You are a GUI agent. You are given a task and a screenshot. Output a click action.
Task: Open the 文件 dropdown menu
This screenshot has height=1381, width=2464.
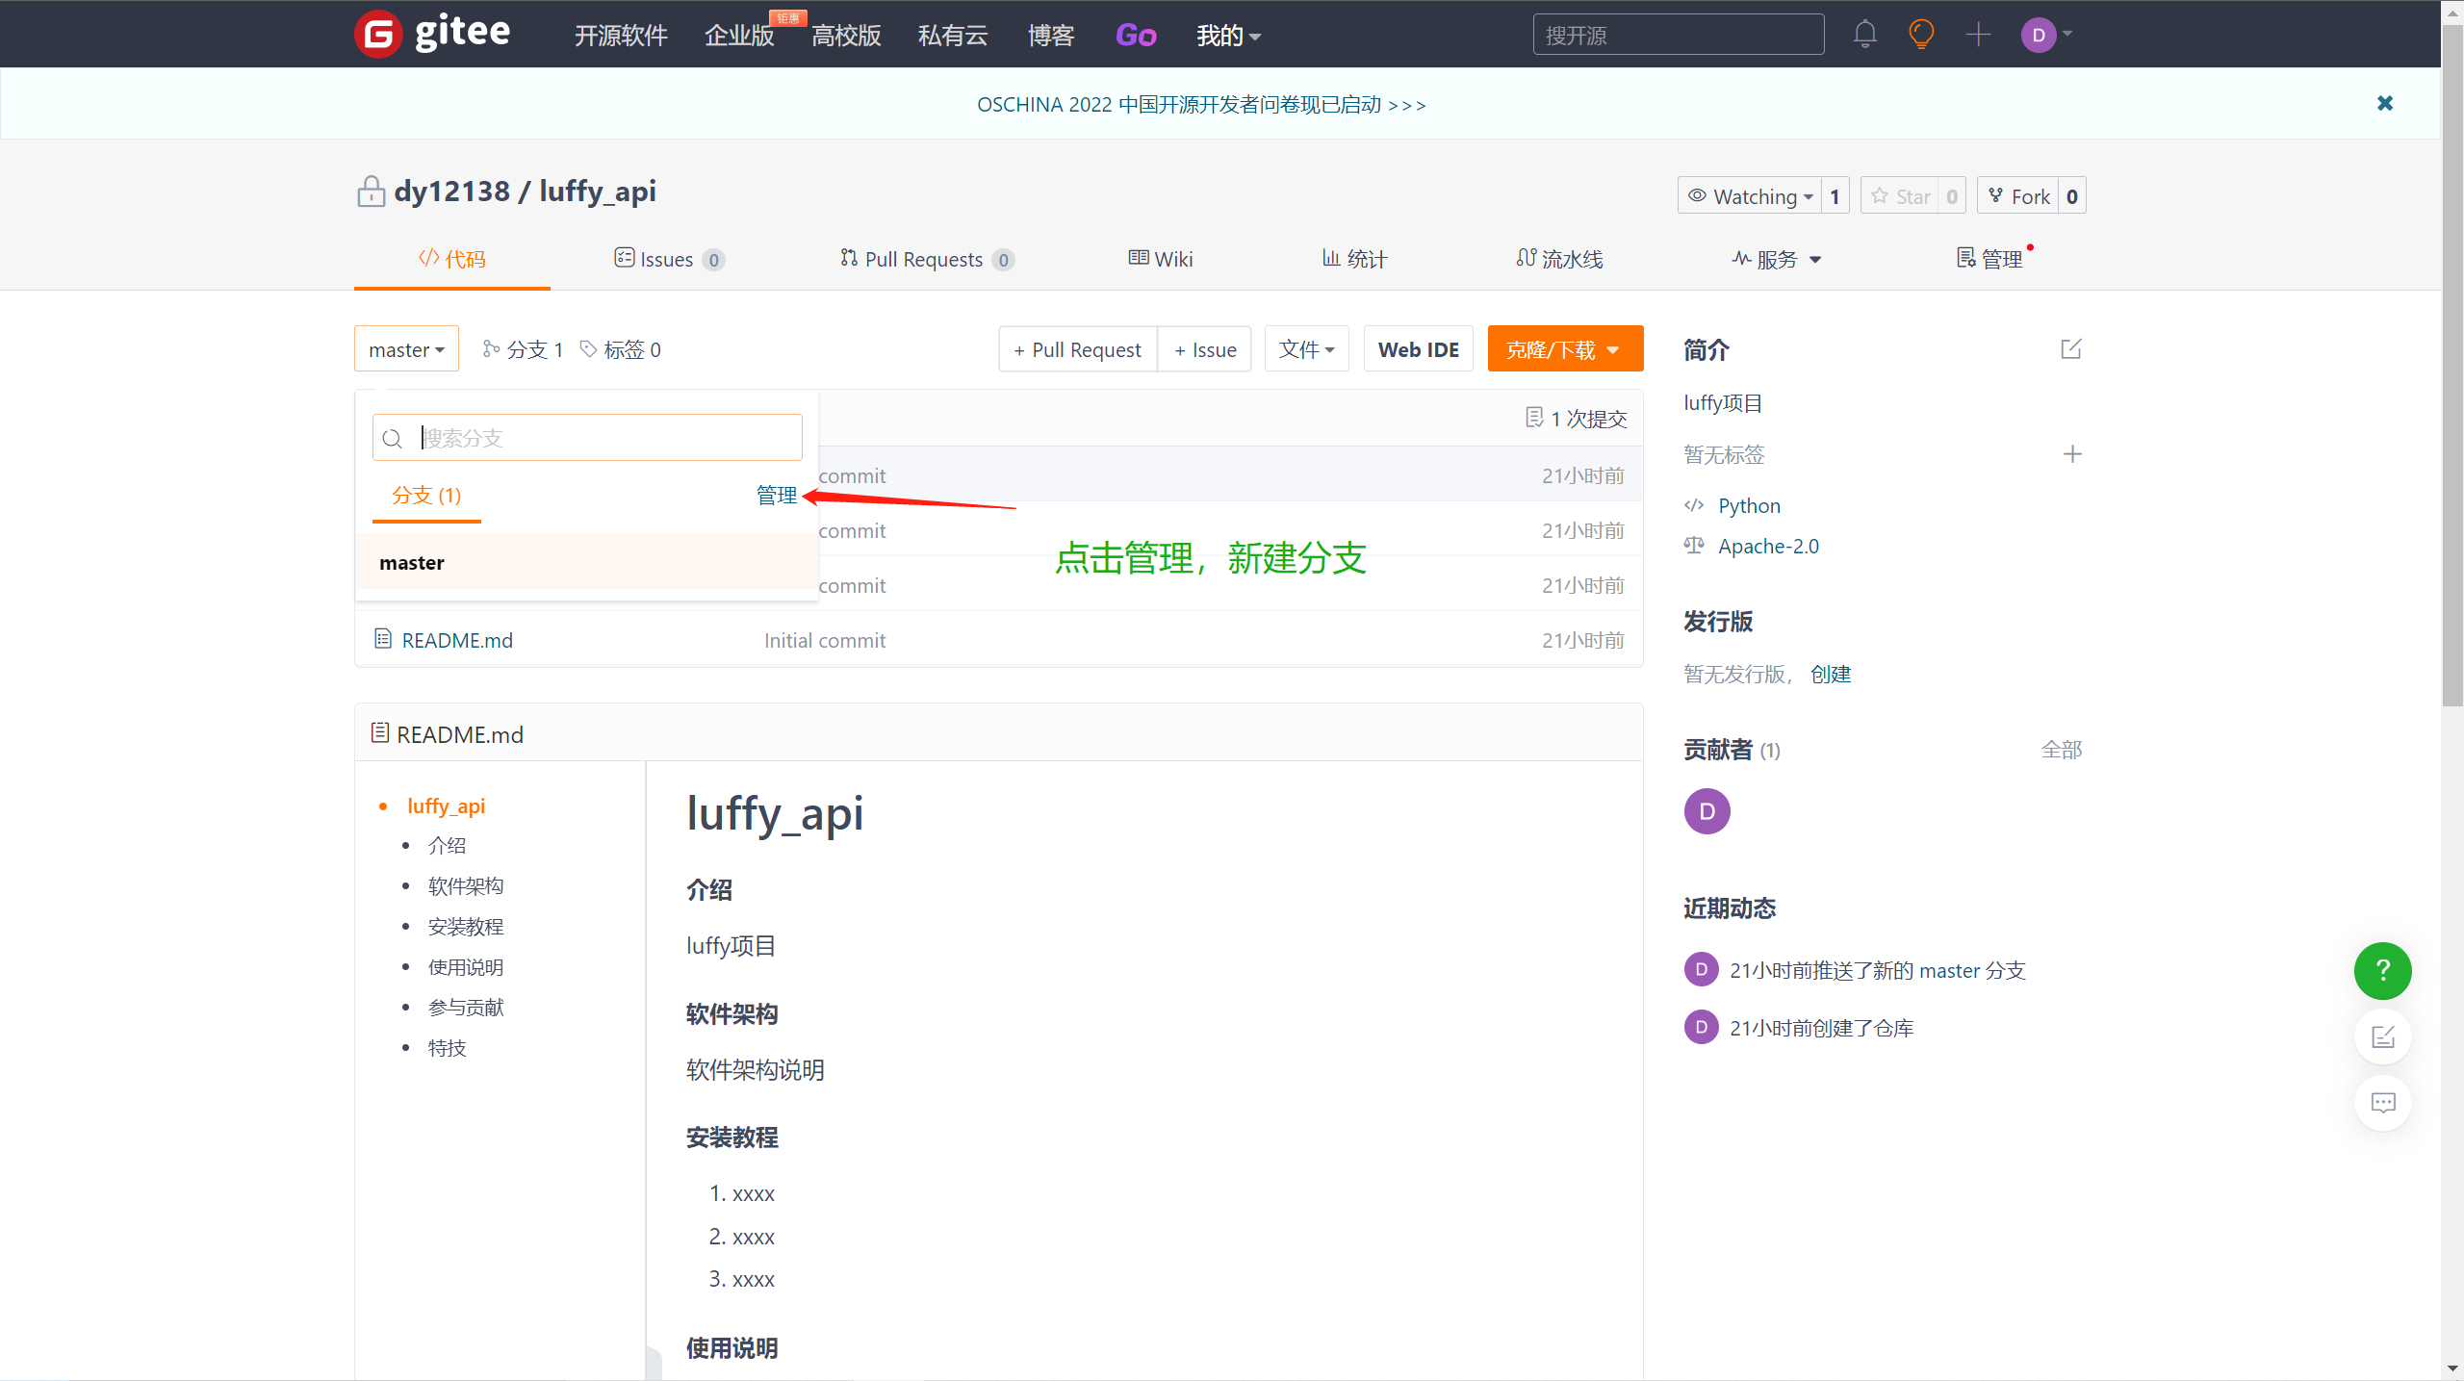pos(1306,349)
